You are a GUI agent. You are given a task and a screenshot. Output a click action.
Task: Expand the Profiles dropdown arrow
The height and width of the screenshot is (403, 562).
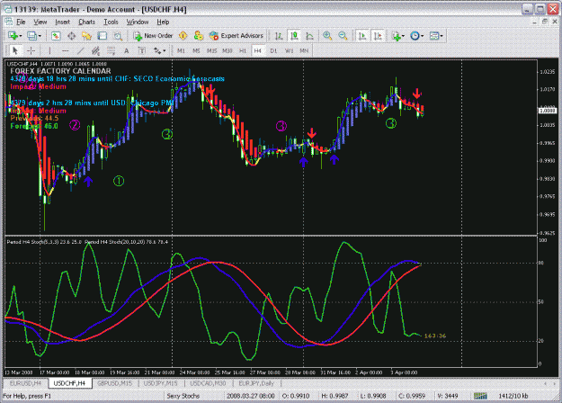pos(40,36)
